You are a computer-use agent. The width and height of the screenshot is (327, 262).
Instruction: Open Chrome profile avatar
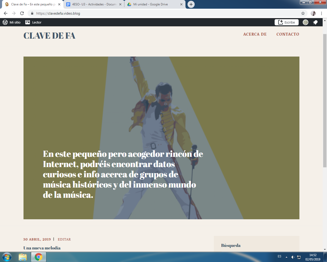313,13
